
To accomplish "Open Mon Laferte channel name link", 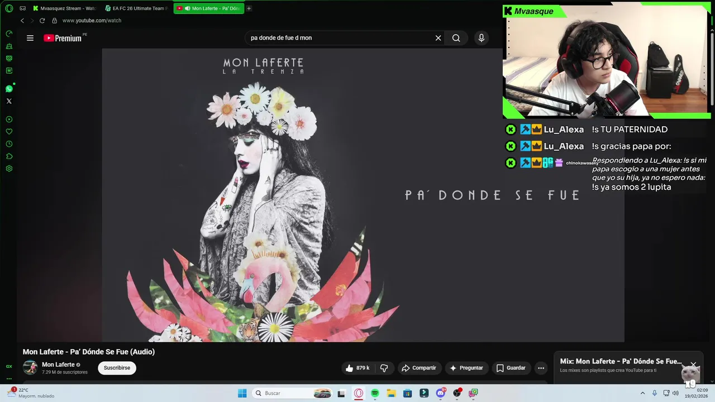I will pyautogui.click(x=58, y=365).
